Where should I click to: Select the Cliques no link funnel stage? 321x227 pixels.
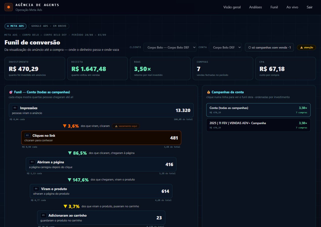[x=101, y=138]
